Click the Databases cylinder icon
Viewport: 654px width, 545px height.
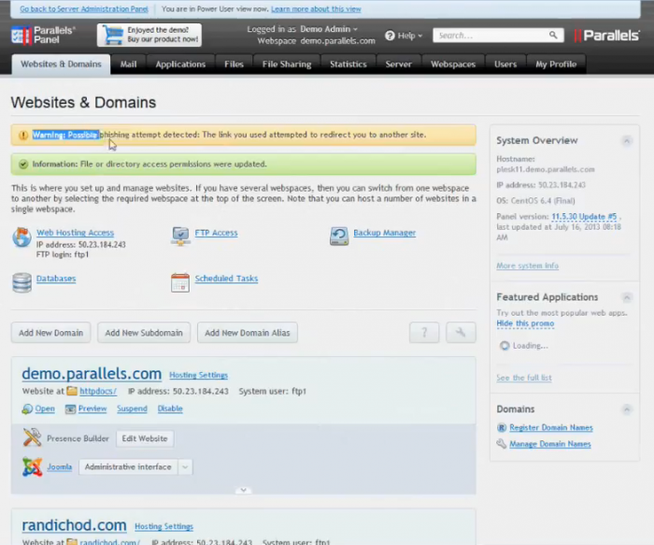coord(21,282)
